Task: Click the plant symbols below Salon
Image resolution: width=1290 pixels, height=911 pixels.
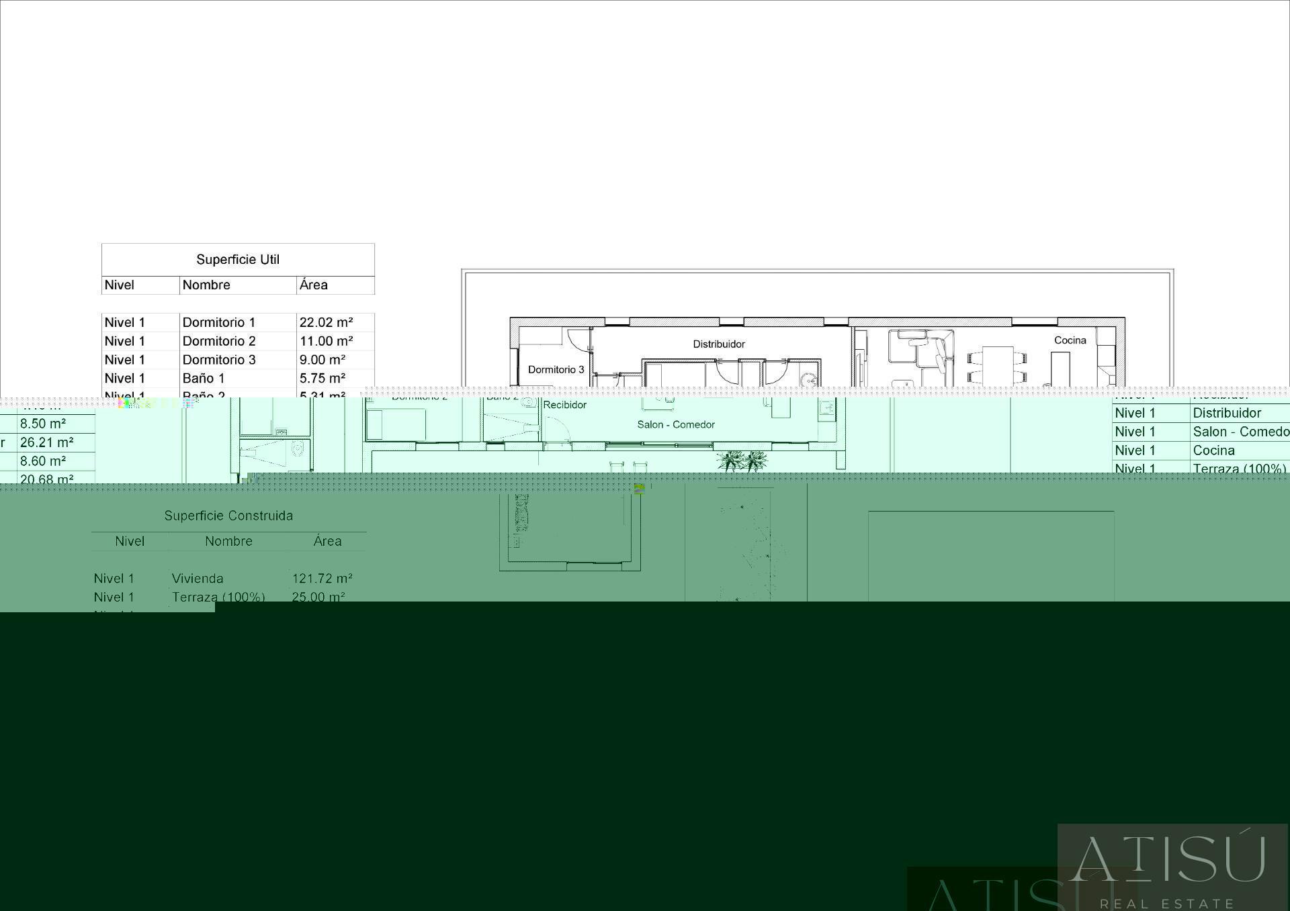Action: tap(742, 461)
